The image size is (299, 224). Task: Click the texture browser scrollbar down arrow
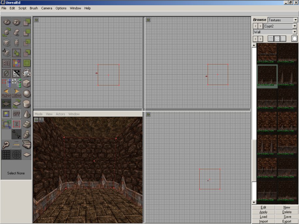pyautogui.click(x=254, y=202)
